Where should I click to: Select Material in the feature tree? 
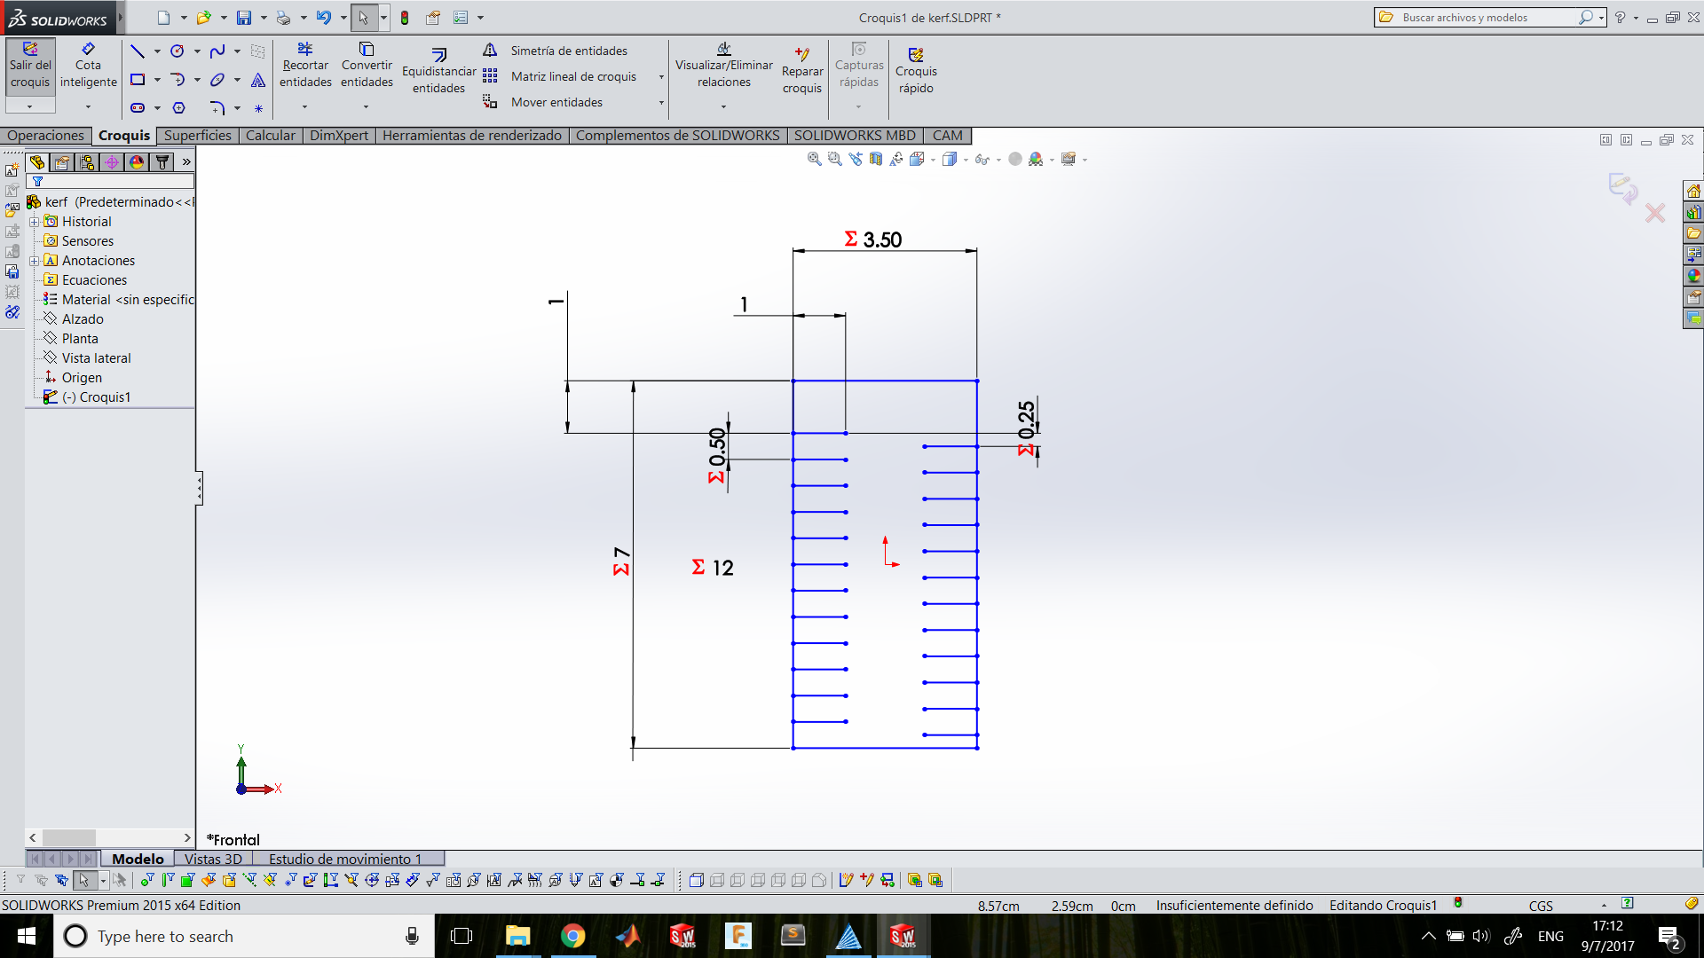point(118,300)
